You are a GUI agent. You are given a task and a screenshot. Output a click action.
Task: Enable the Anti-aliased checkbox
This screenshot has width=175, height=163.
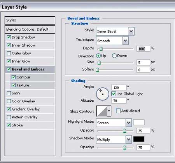[x=118, y=111]
